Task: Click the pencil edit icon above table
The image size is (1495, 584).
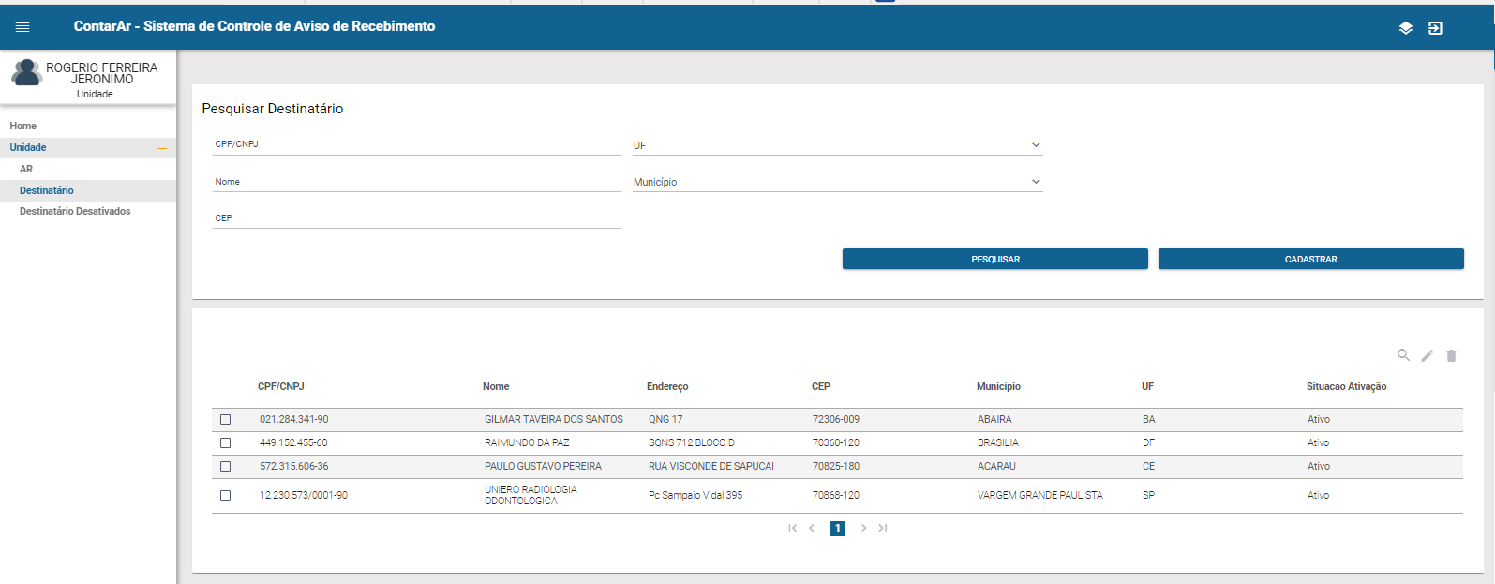Action: point(1427,355)
